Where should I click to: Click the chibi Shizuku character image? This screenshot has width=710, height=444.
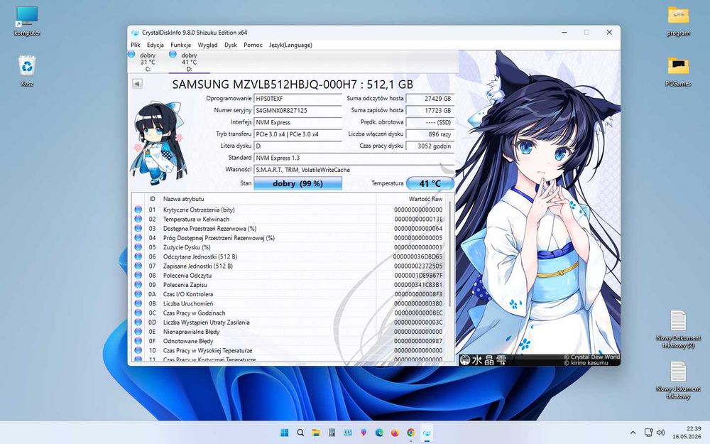[158, 143]
